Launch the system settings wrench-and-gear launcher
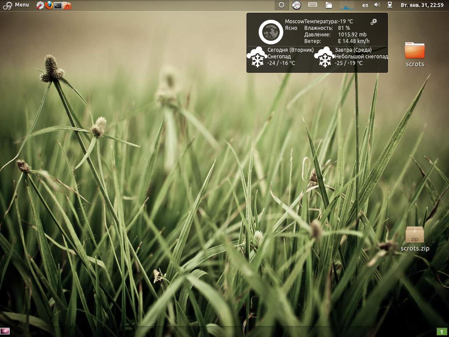Image resolution: width=449 pixels, height=337 pixels. pos(40,5)
